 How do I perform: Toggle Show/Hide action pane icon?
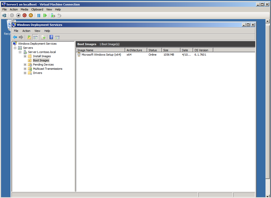pyautogui.click(x=57, y=37)
